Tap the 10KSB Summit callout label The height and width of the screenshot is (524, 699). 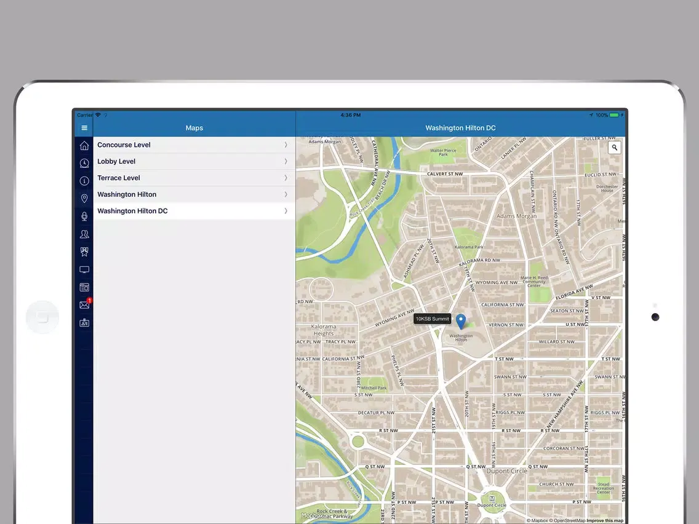pos(433,319)
